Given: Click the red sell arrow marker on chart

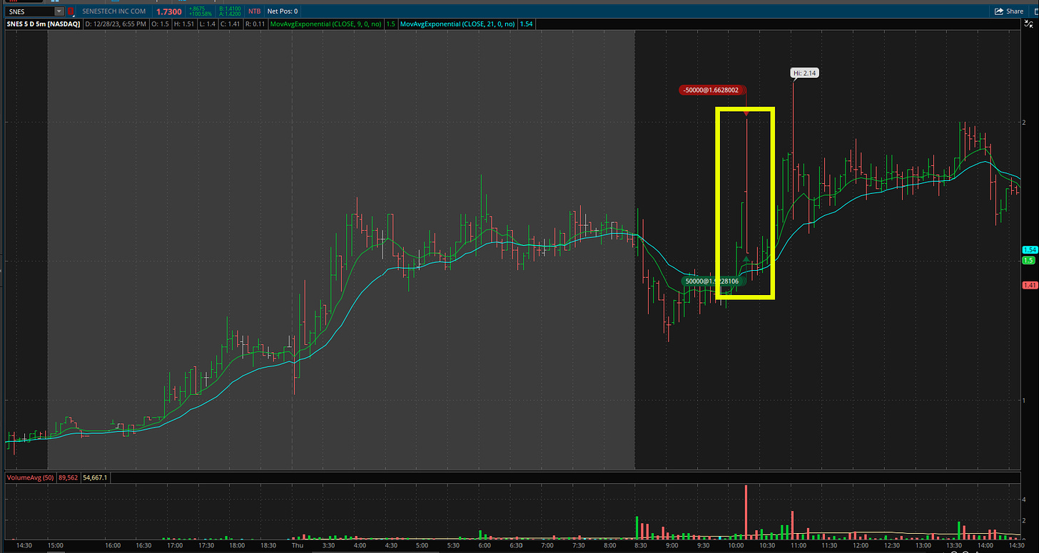Looking at the screenshot, I should pyautogui.click(x=746, y=113).
